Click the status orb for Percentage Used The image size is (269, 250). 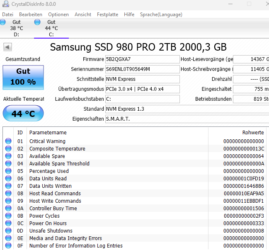pos(8,171)
